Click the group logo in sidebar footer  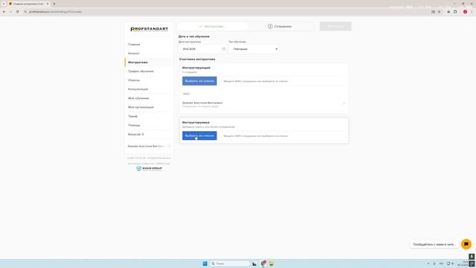pyautogui.click(x=149, y=168)
